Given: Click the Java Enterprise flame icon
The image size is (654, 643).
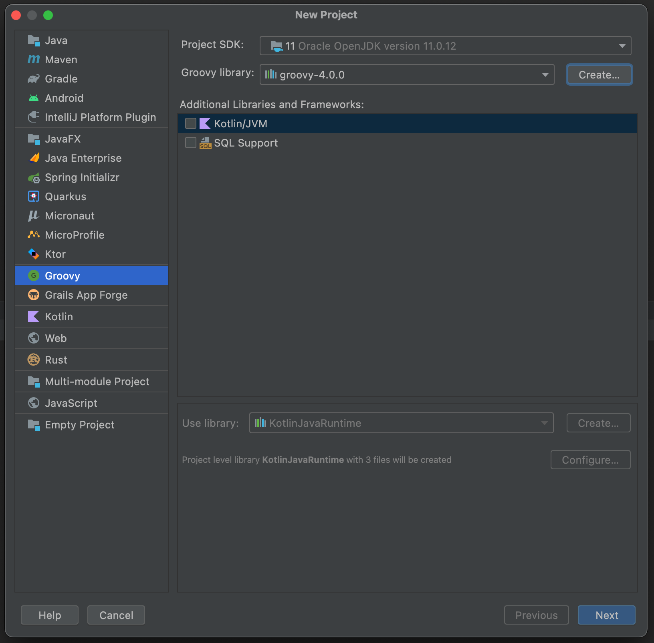Looking at the screenshot, I should tap(34, 158).
